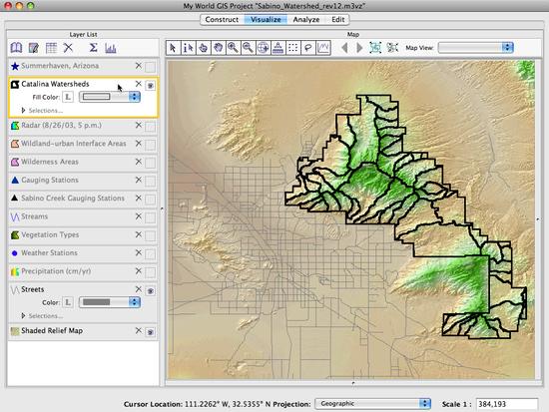Click the zoom to full globe tool
Screen dimensions: 549x412
pos(264,48)
